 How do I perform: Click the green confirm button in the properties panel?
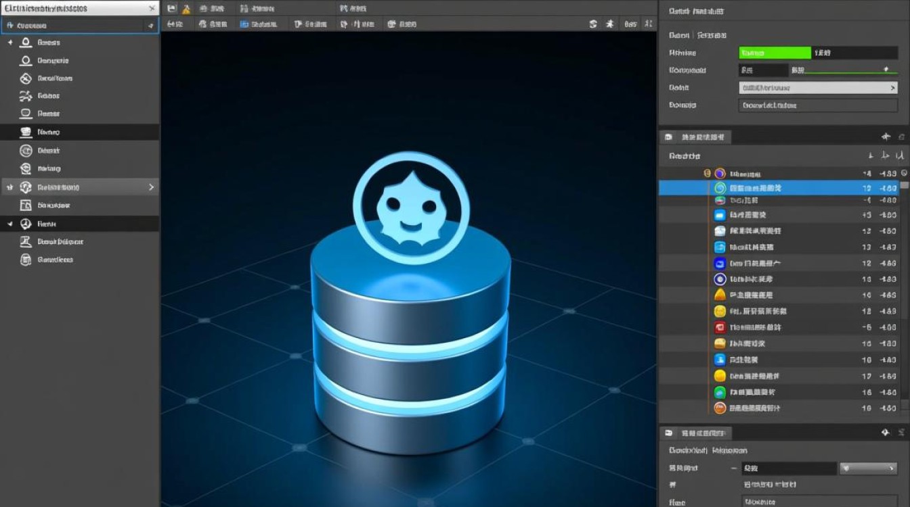click(x=774, y=52)
